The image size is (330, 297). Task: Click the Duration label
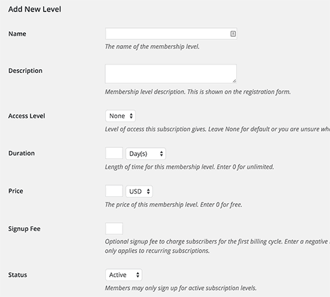click(22, 153)
